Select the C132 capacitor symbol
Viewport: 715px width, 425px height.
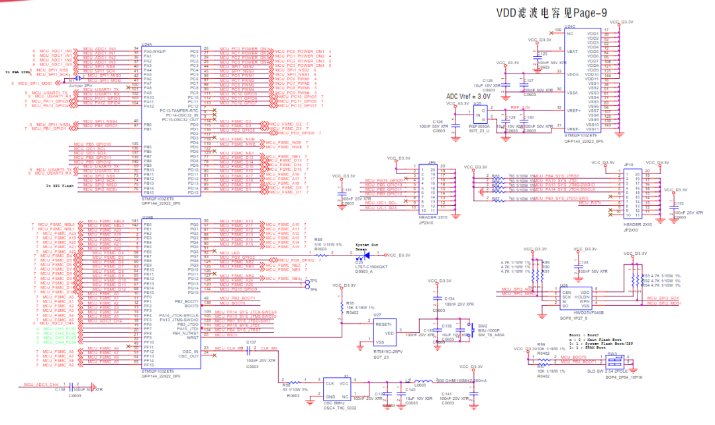pyautogui.click(x=674, y=207)
